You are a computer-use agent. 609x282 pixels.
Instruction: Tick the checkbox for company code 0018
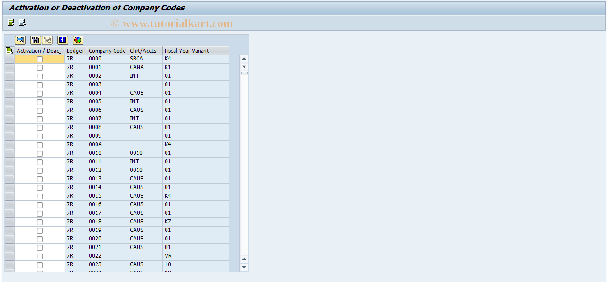(40, 222)
